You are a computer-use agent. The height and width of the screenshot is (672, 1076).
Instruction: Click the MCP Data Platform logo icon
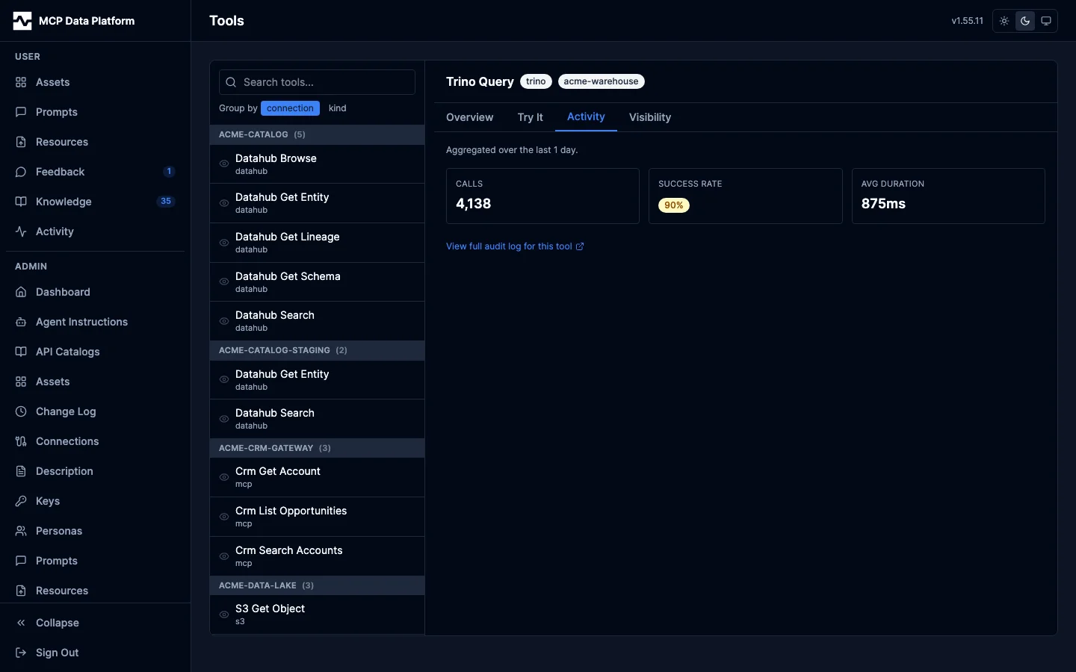click(22, 21)
